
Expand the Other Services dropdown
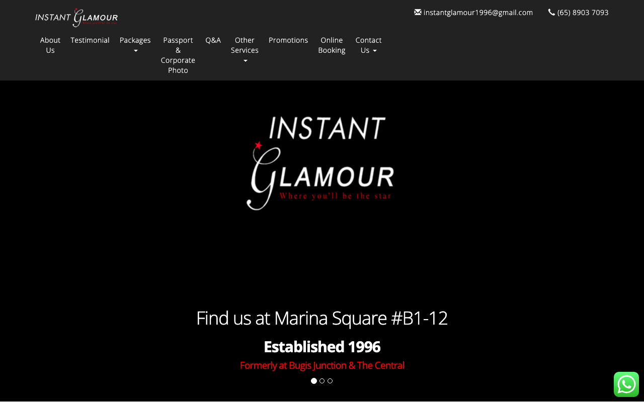(x=245, y=50)
